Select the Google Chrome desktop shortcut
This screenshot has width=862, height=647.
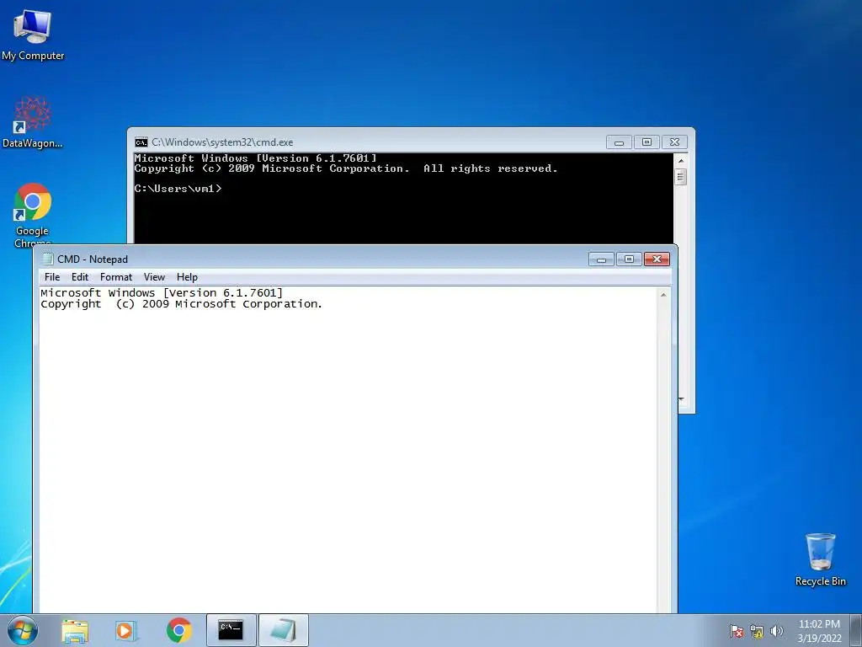pos(32,213)
